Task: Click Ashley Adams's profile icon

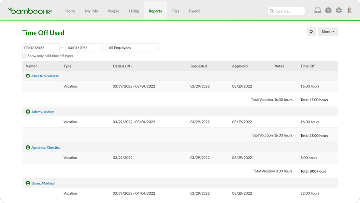Action: 28,112
